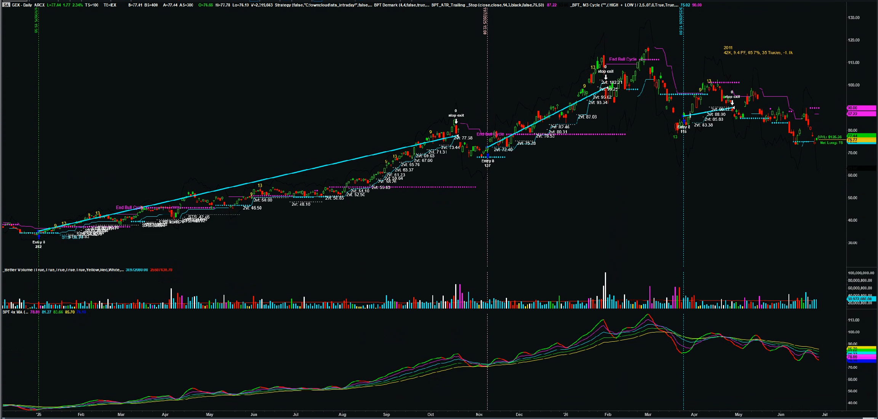
Task: Select the _BPT_ M3 Cycle indicator label
Action: click(x=624, y=5)
